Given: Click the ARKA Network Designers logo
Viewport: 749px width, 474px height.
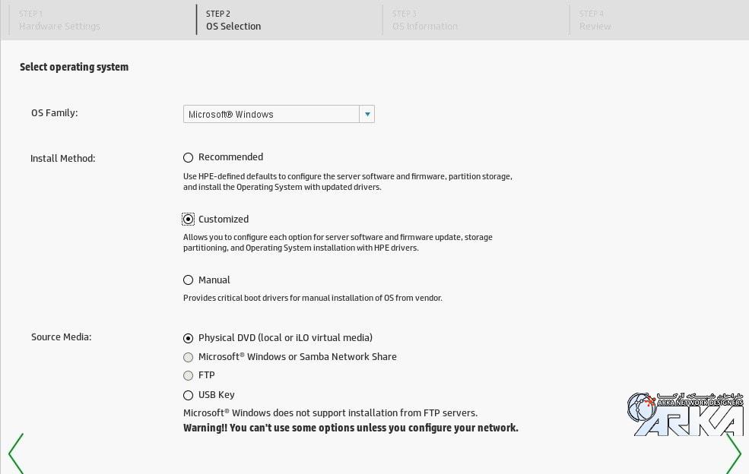Looking at the screenshot, I should click(x=684, y=415).
